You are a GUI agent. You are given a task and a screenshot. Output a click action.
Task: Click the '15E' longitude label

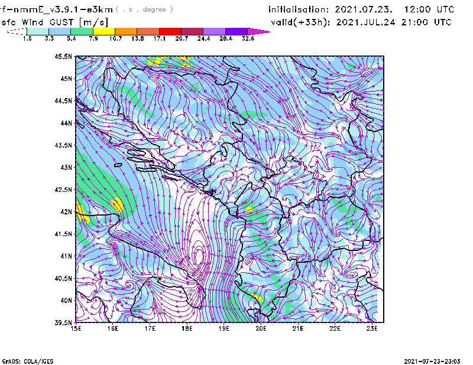coord(76,328)
